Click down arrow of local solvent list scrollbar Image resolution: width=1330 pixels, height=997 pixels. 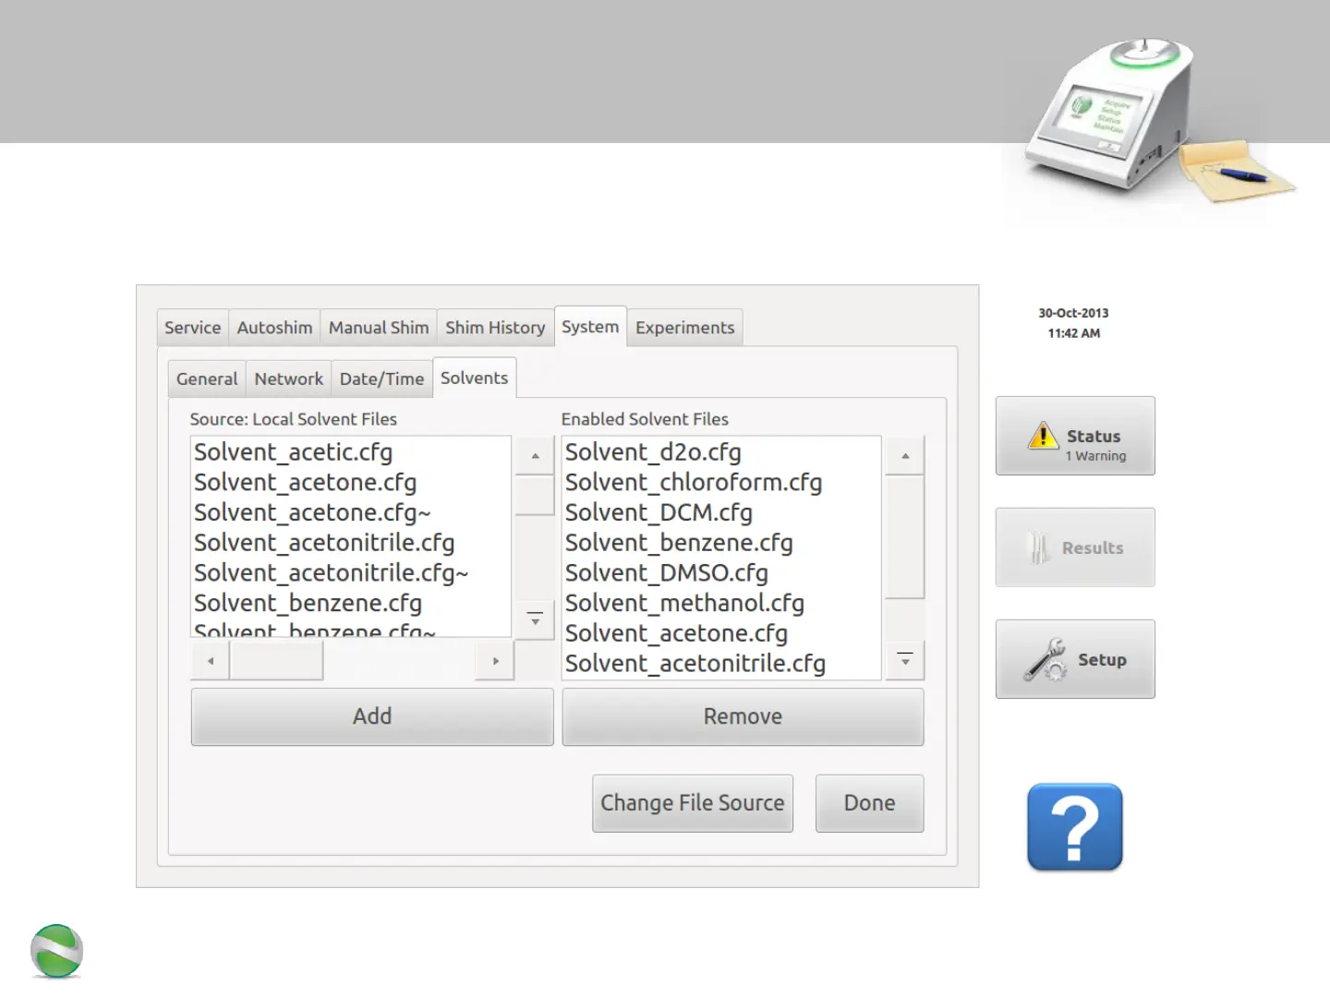click(x=535, y=619)
